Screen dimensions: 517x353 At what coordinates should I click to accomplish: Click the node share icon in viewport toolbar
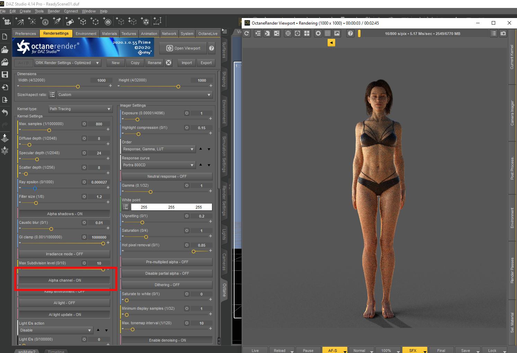click(277, 33)
